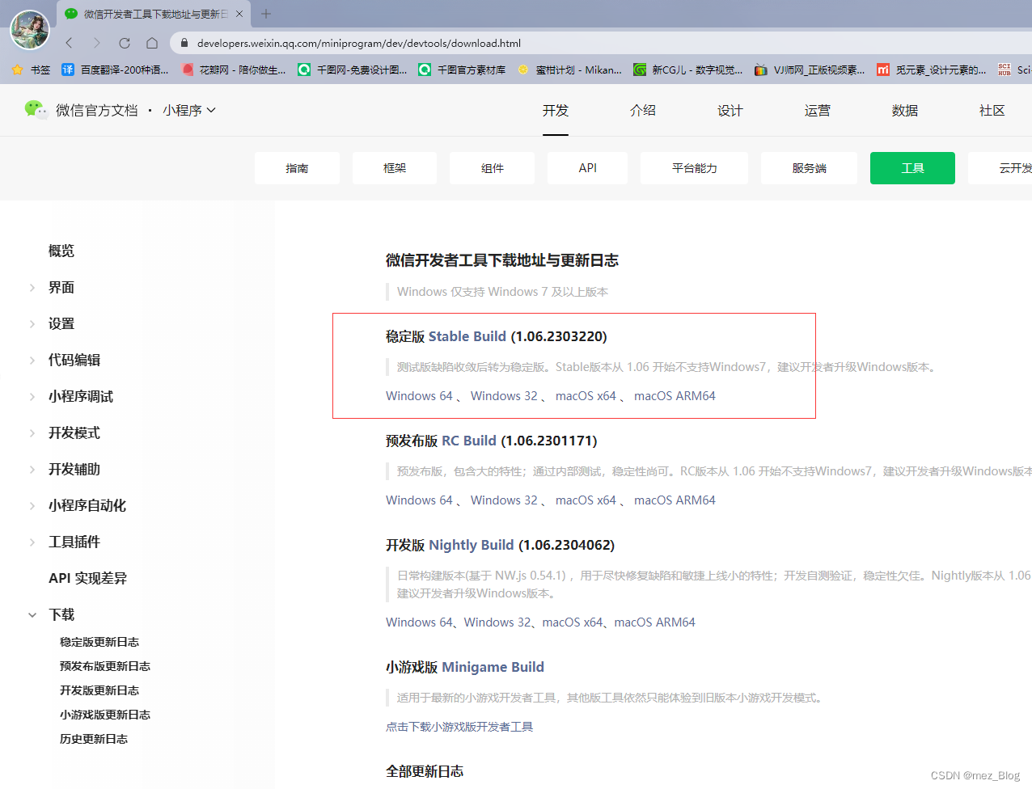
Task: Open 概览 in sidebar
Action: coord(61,251)
